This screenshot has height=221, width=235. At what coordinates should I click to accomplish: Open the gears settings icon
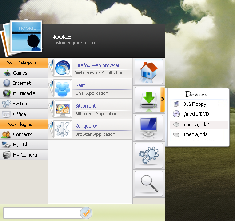click(149, 156)
